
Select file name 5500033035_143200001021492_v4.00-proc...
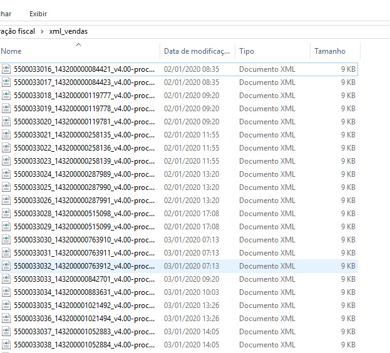click(84, 306)
